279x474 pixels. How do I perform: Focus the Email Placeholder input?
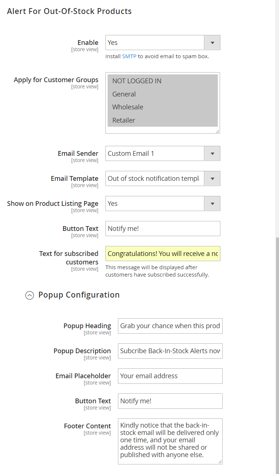170,376
